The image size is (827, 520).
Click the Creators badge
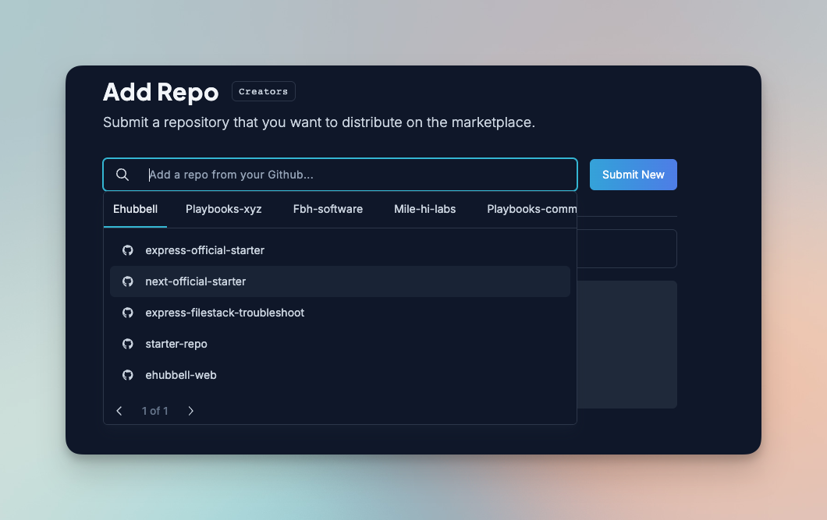coord(263,91)
